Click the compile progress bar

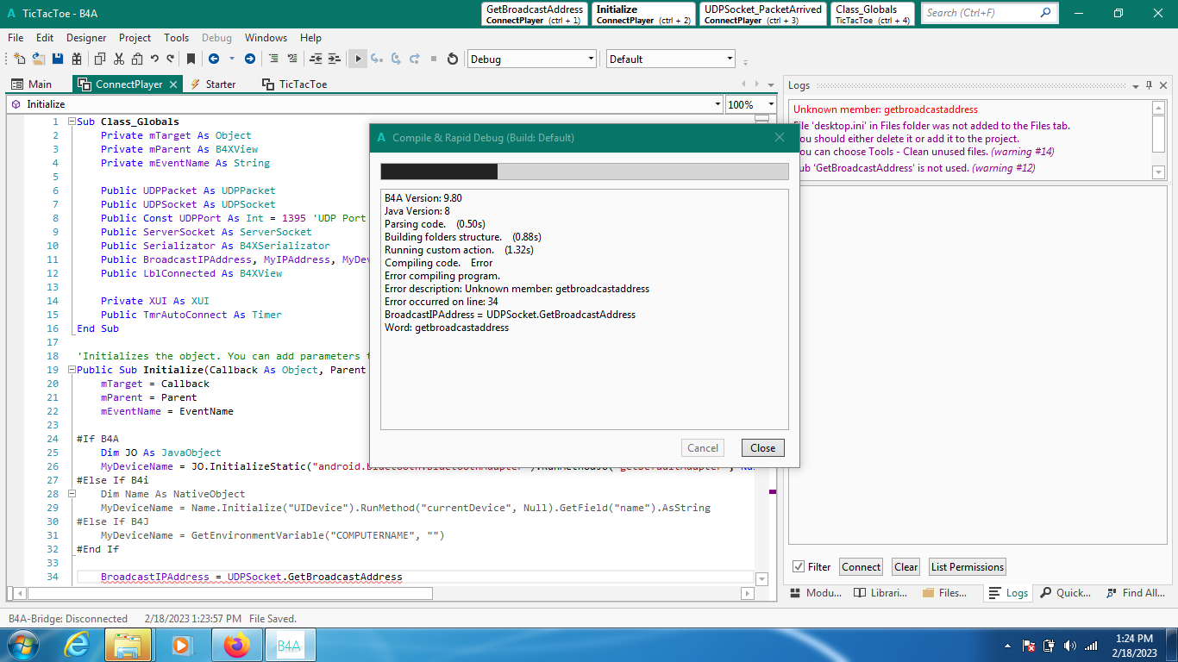584,172
